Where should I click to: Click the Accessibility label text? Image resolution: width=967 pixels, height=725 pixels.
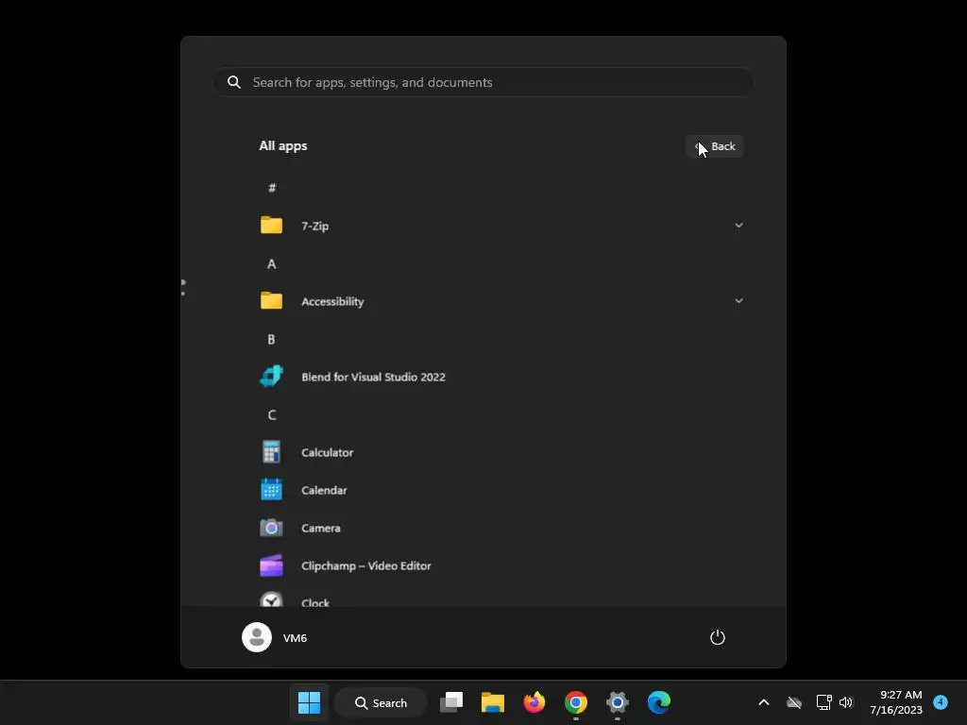(x=332, y=301)
